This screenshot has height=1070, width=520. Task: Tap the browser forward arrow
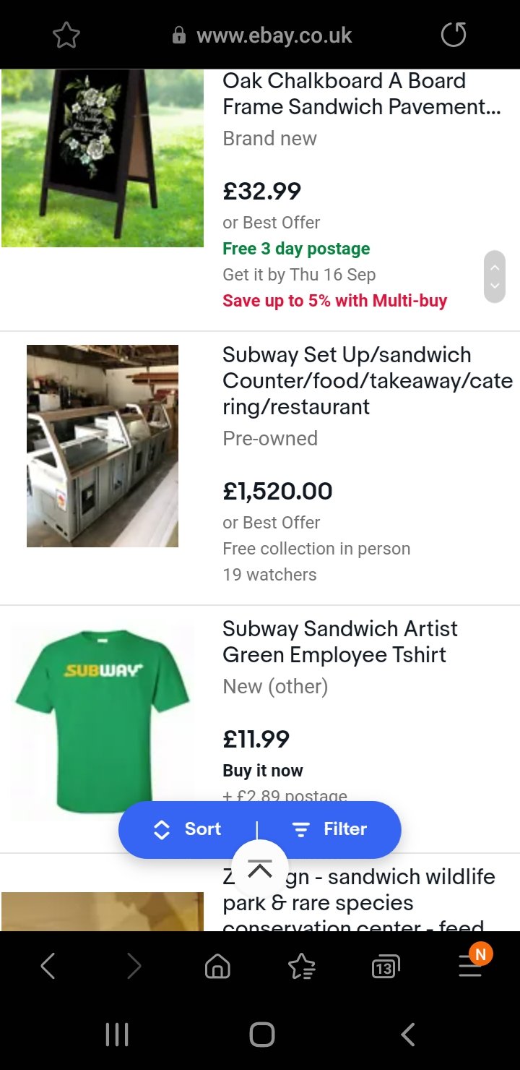tap(134, 966)
